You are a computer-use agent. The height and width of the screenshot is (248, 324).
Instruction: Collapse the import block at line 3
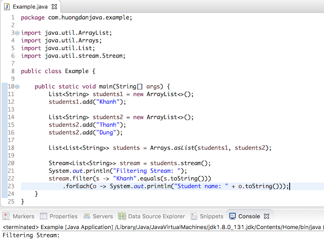(x=18, y=33)
